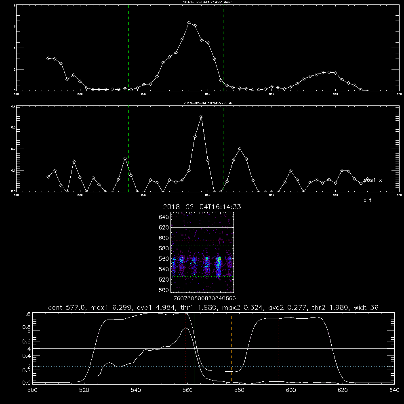Click the '0.0' y-axis label on bottom plot
The height and width of the screenshot is (404, 404).
point(27,383)
